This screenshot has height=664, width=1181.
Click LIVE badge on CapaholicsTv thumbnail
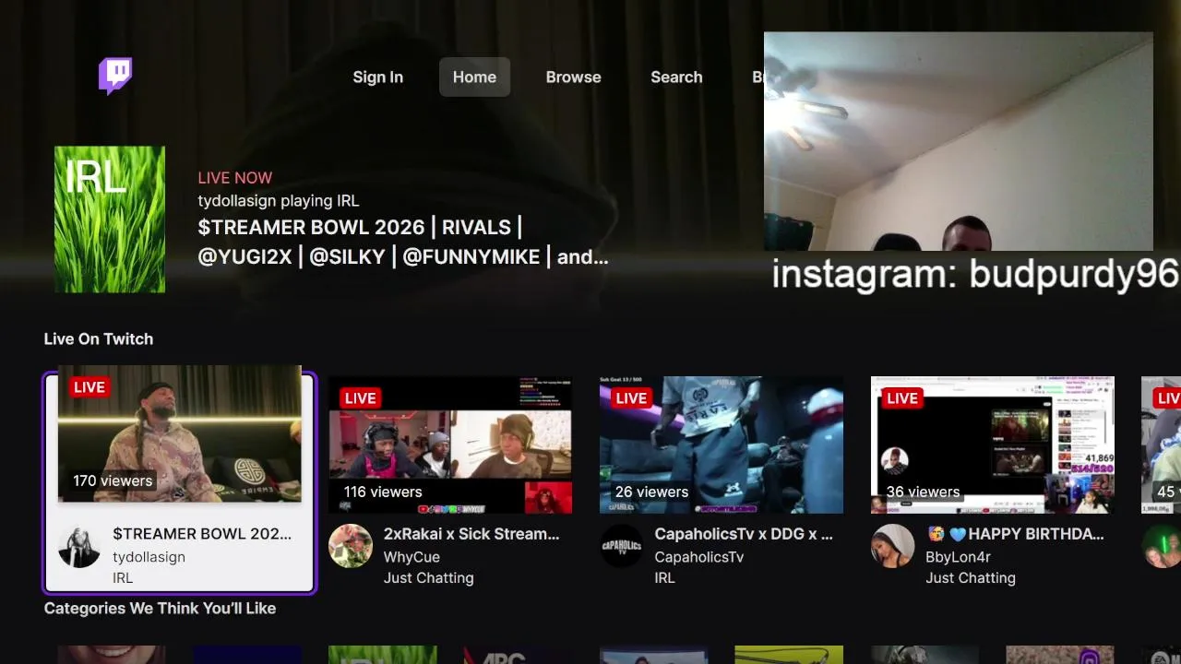click(x=632, y=398)
